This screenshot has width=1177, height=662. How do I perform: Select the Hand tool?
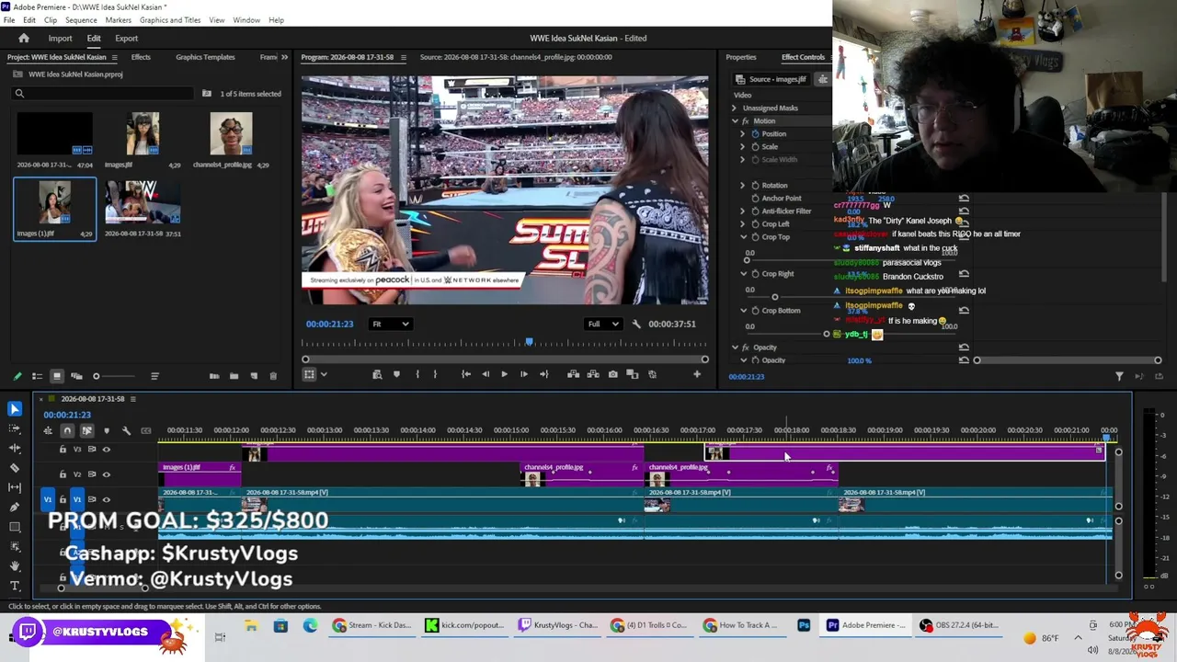pyautogui.click(x=15, y=565)
